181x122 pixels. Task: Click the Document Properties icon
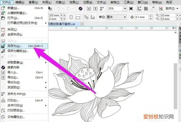click(3, 117)
